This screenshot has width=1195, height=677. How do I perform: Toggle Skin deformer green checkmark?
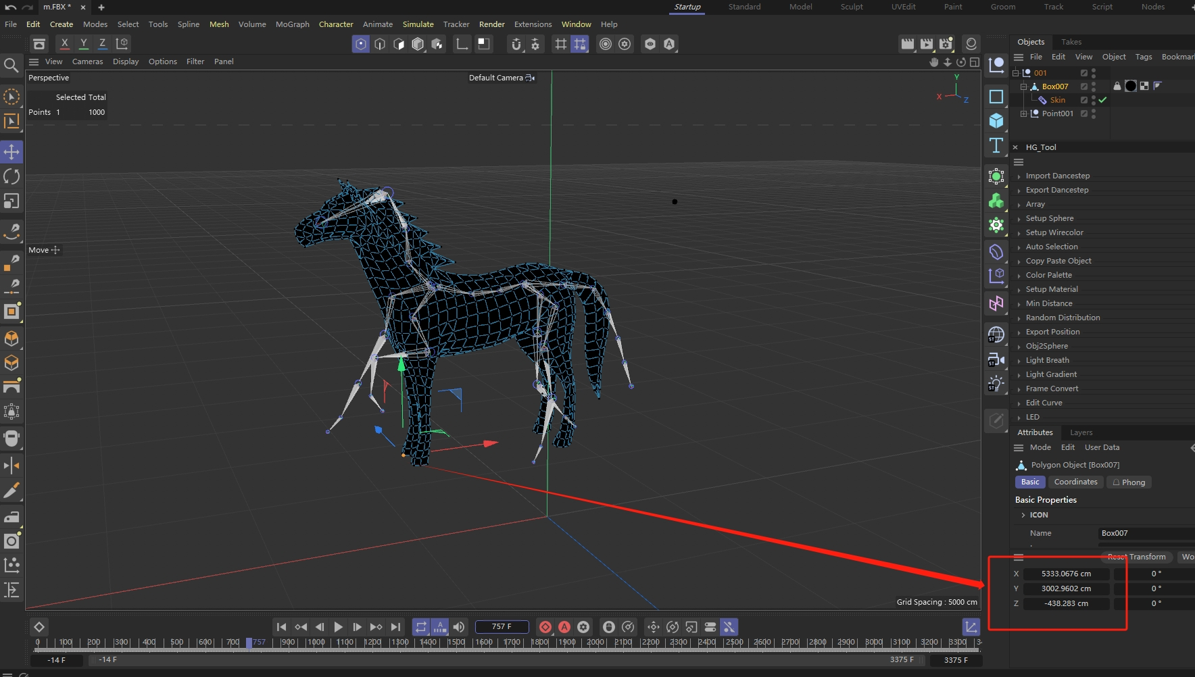pyautogui.click(x=1102, y=100)
